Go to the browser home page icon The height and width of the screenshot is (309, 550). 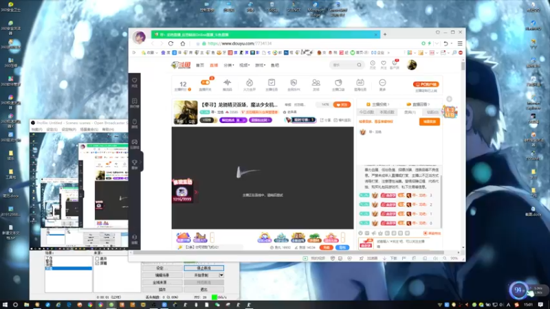[183, 43]
